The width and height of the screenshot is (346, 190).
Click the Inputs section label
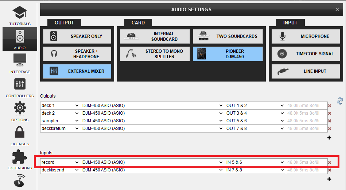[x=46, y=153]
